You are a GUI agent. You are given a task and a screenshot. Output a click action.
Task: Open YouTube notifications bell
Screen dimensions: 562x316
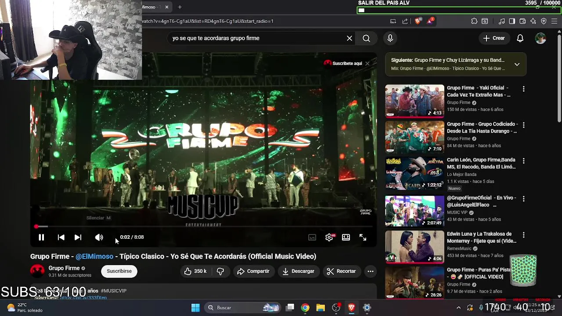click(x=520, y=38)
